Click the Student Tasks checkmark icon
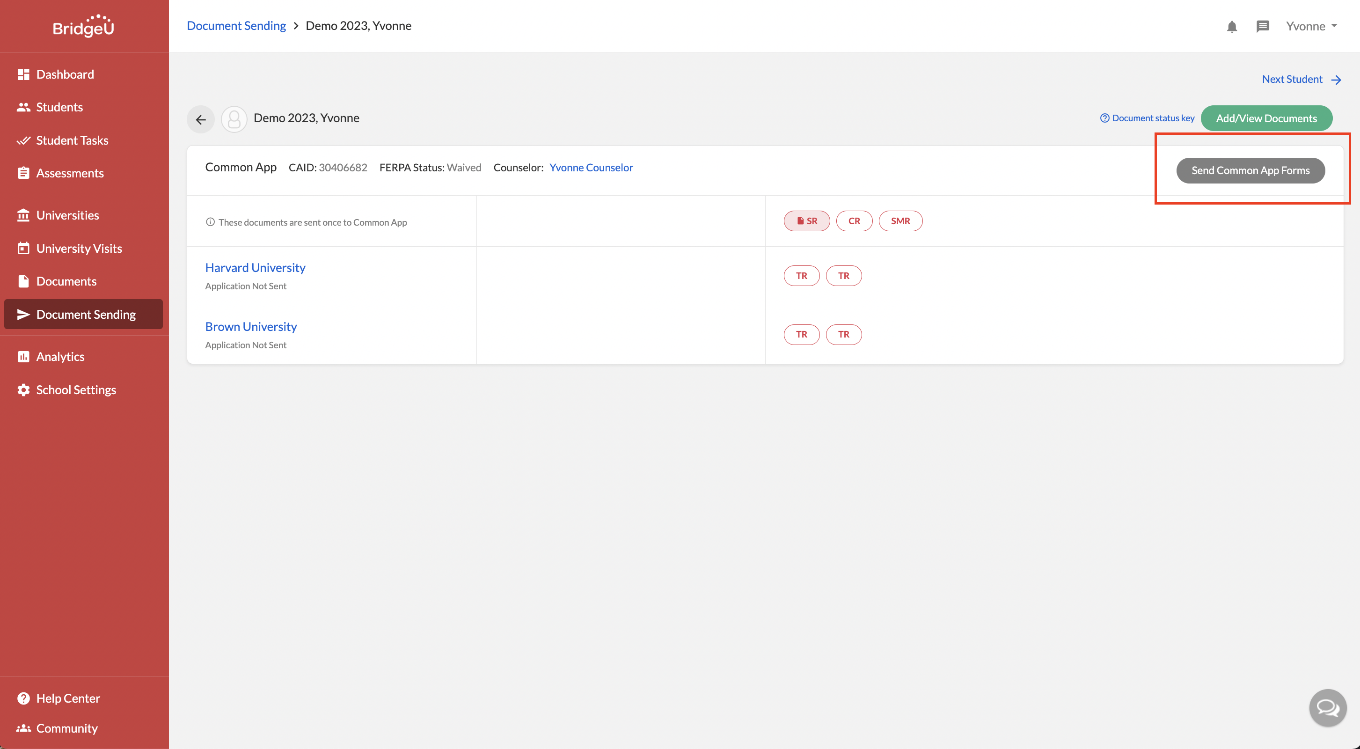The width and height of the screenshot is (1360, 749). coord(23,140)
